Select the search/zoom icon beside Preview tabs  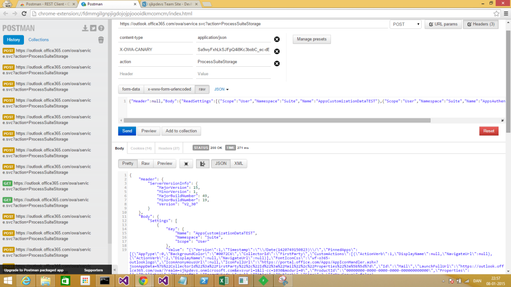coord(186,163)
